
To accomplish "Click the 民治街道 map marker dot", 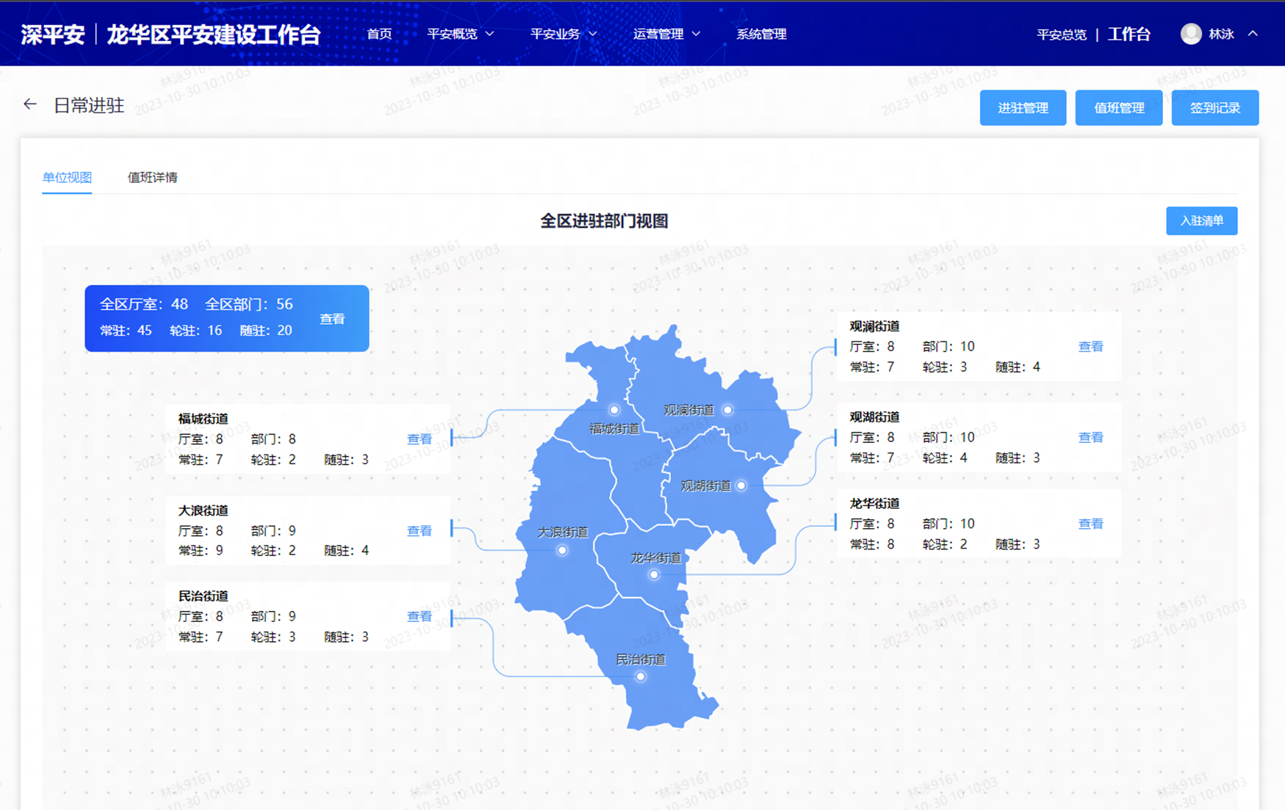I will click(641, 676).
